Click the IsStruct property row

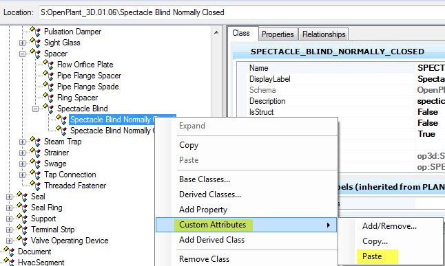(341, 112)
